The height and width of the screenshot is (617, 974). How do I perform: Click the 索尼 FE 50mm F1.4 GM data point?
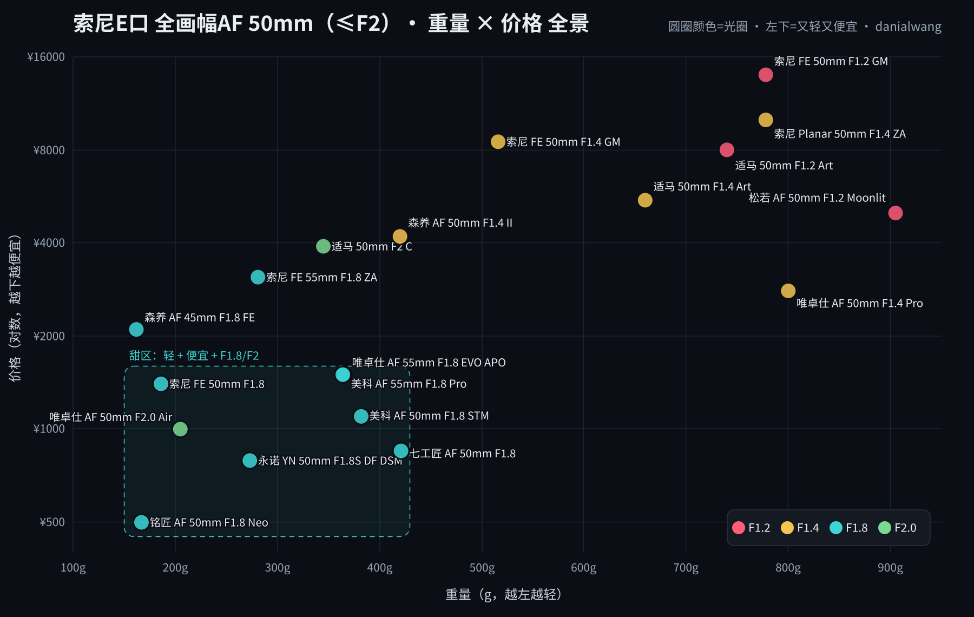pyautogui.click(x=498, y=142)
